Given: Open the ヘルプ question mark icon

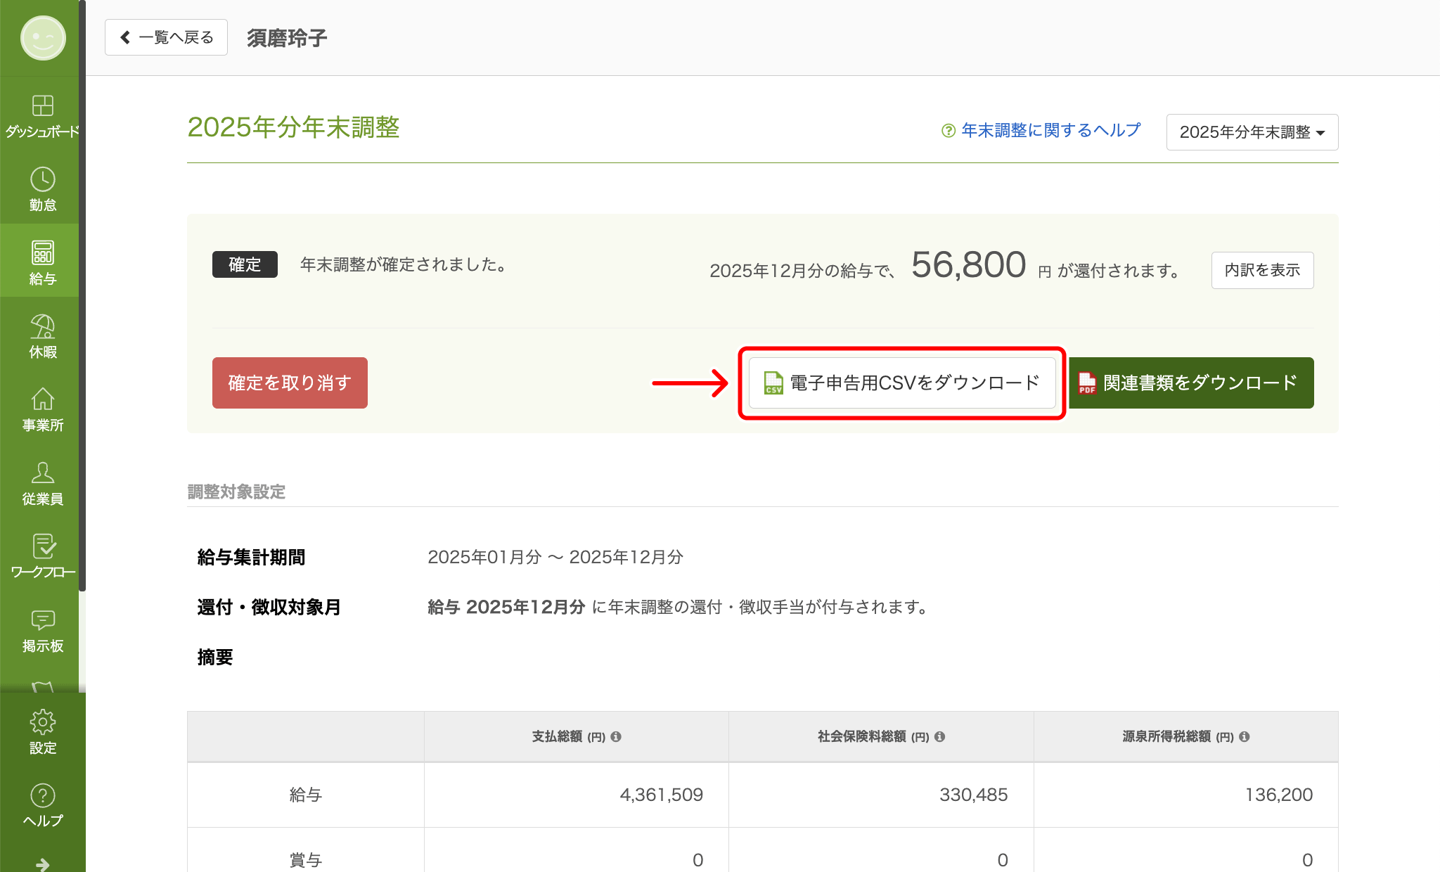Looking at the screenshot, I should [42, 796].
